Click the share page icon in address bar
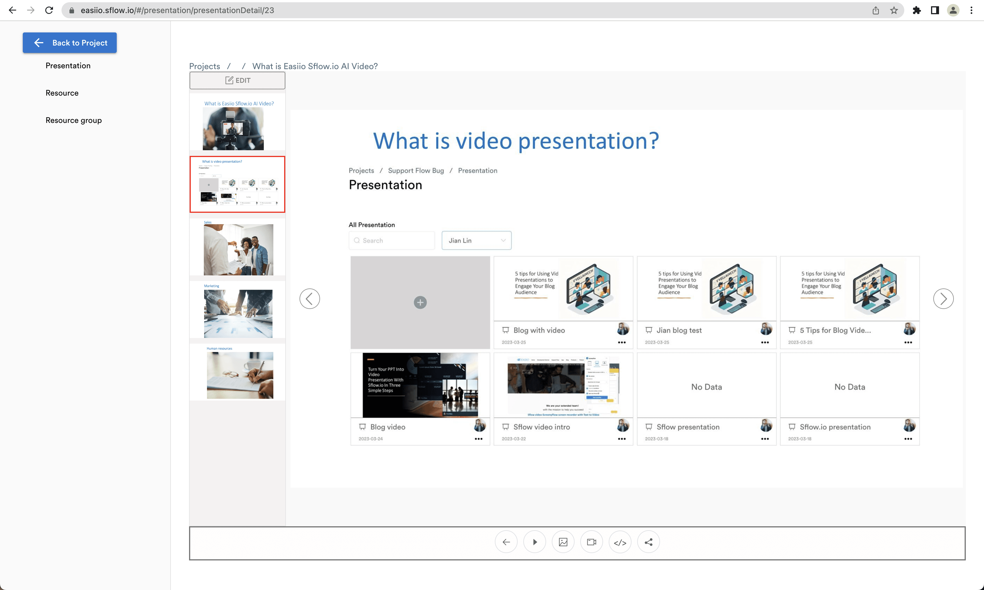This screenshot has width=984, height=590. click(875, 10)
